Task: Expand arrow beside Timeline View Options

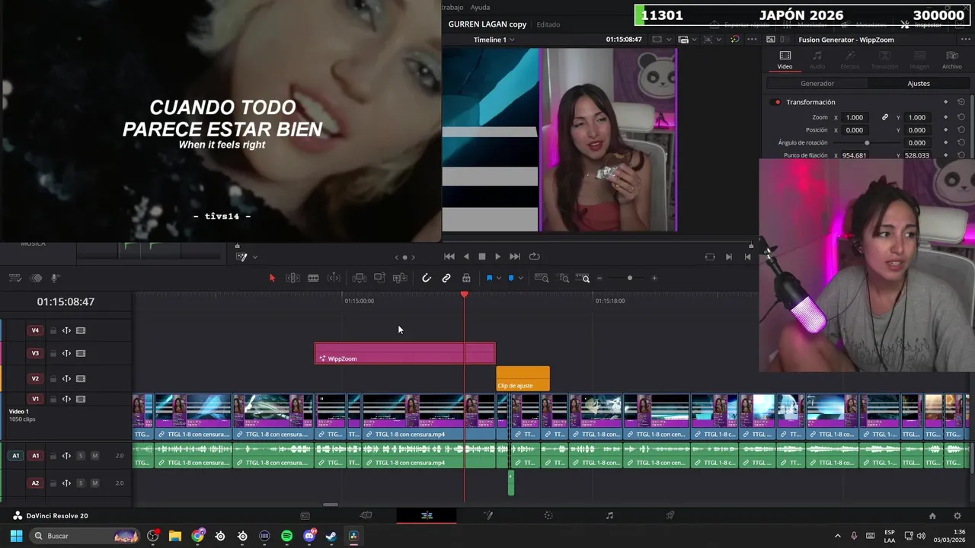Action: click(x=254, y=257)
